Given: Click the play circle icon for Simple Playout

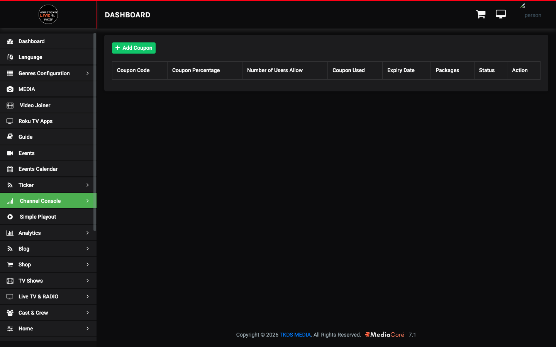Looking at the screenshot, I should click(10, 217).
